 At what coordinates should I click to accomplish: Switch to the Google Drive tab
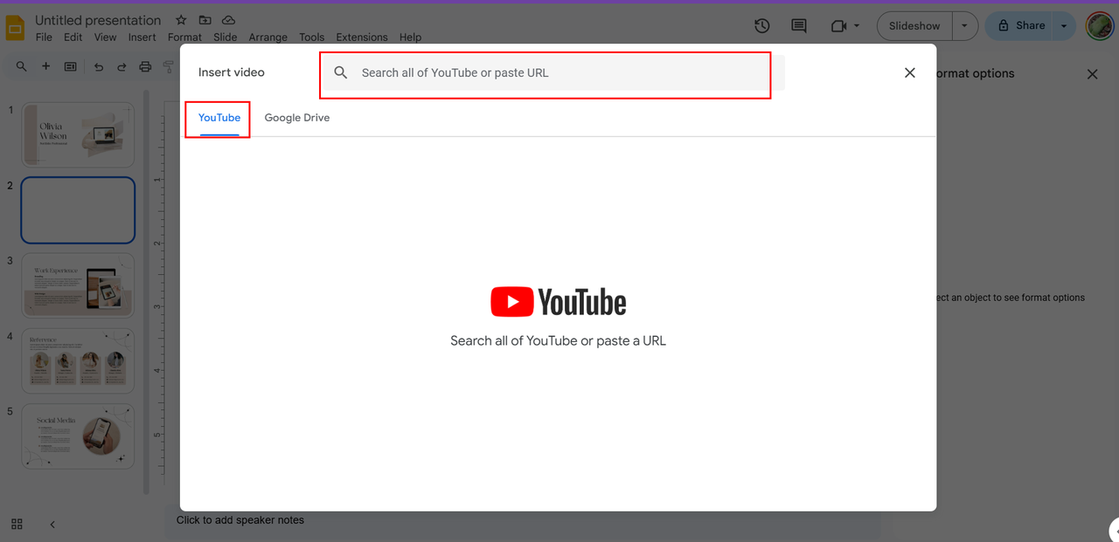pos(297,118)
